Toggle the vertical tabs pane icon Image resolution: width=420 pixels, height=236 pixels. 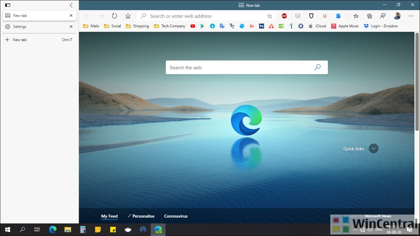pyautogui.click(x=8, y=5)
